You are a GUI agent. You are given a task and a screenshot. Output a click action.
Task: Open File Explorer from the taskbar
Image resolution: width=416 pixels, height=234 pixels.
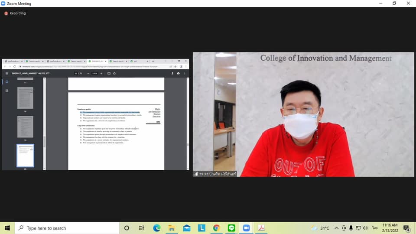point(172,228)
